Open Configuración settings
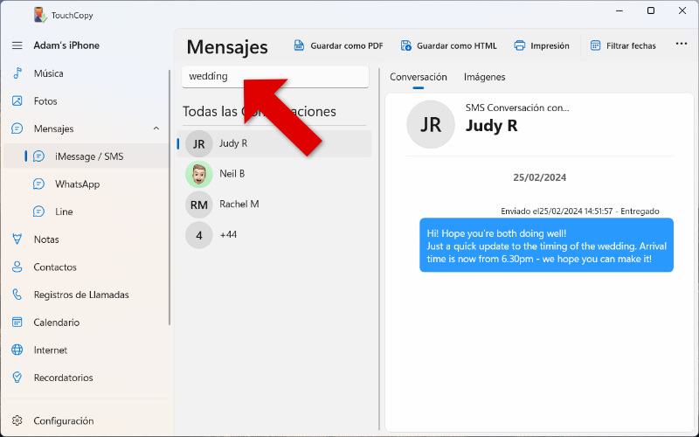The image size is (699, 437). [x=86, y=420]
